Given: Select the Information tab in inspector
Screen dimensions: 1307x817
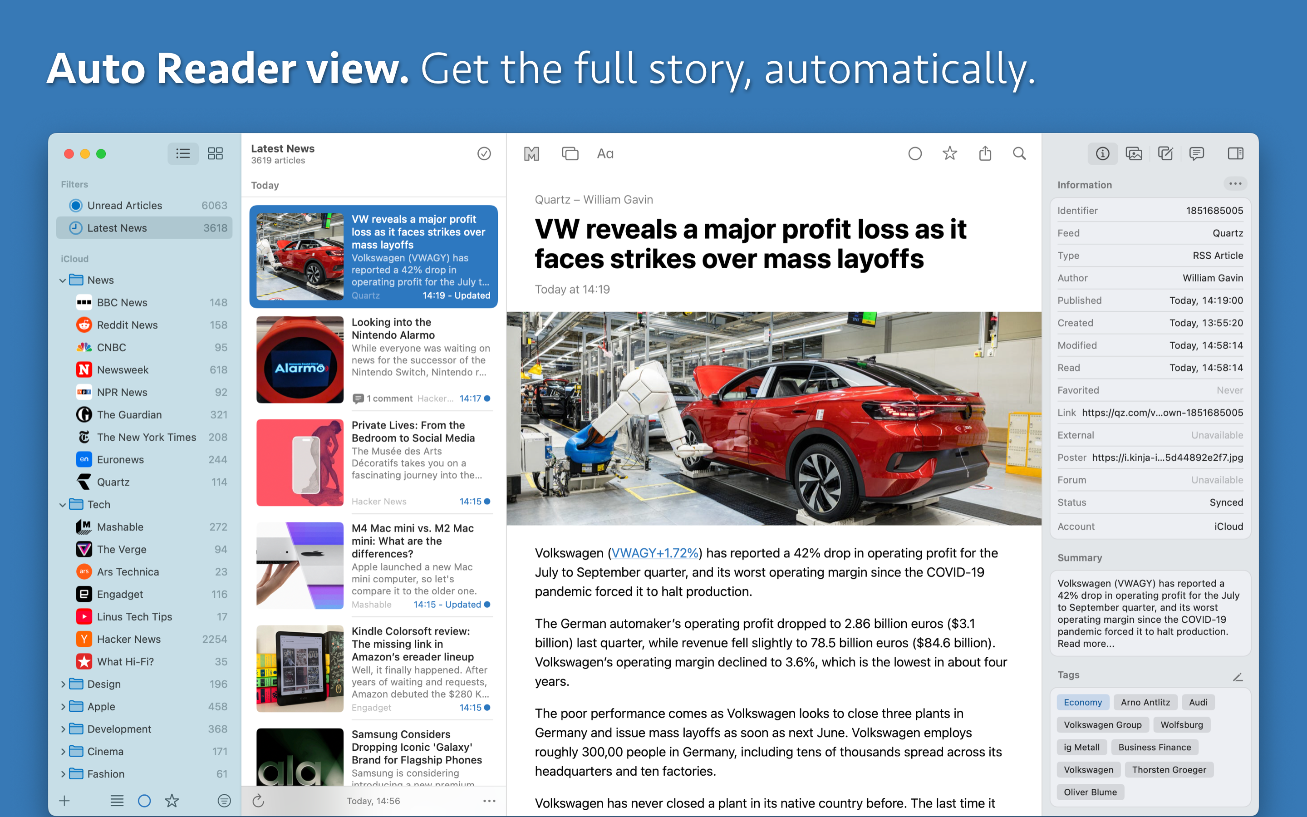Looking at the screenshot, I should click(1102, 154).
